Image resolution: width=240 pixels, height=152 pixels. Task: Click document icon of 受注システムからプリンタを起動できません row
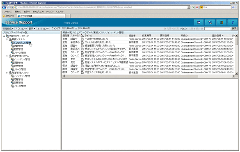click(x=82, y=49)
